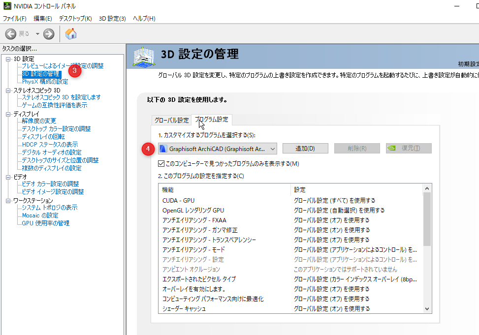Select the OpenGL レンダリング GPU row
479x335 pixels.
[x=291, y=211]
